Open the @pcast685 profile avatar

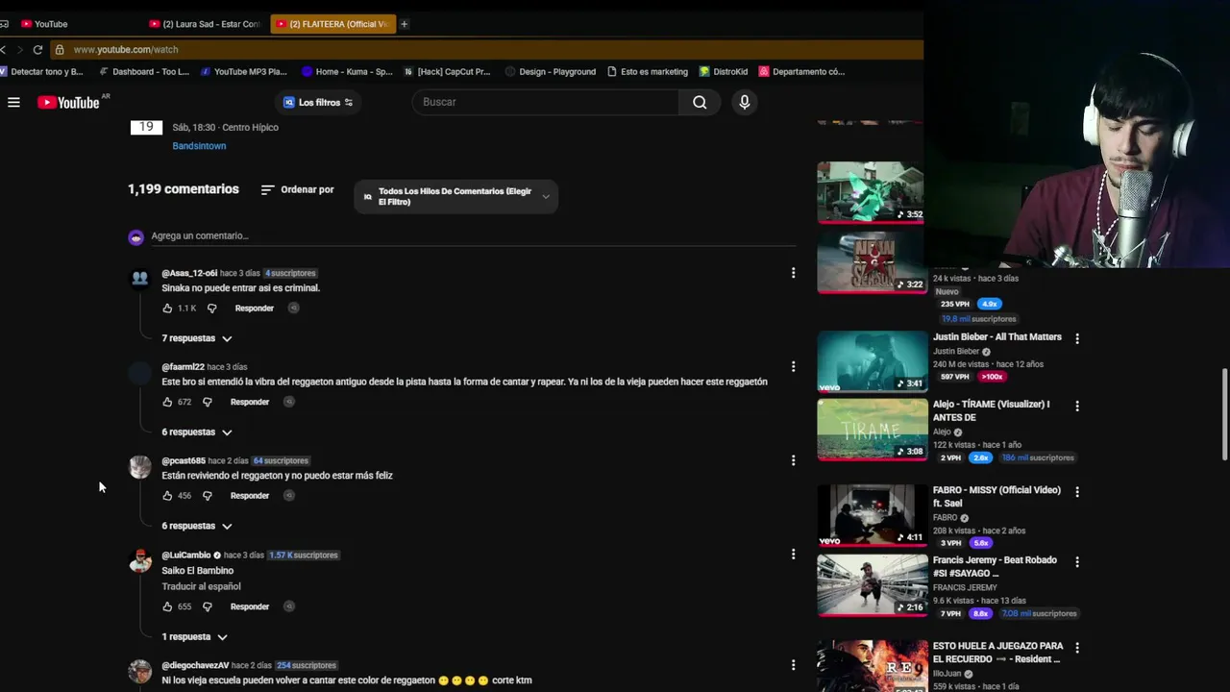[x=140, y=467]
